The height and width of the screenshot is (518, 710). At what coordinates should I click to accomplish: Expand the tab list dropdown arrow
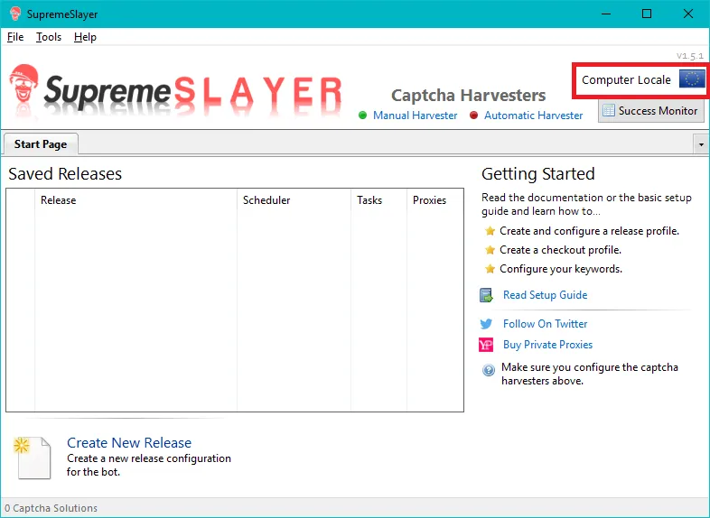(701, 144)
